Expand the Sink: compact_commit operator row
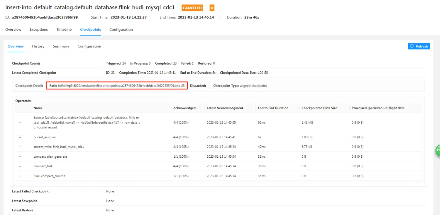 (x=20, y=176)
